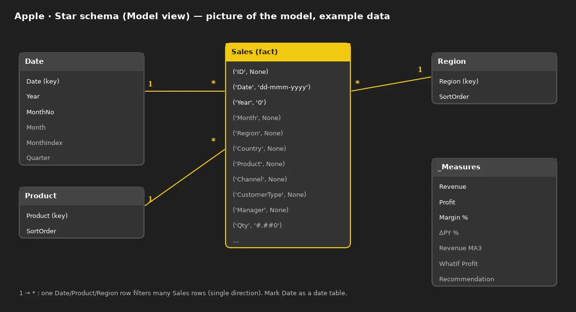Screen dimensions: 576x312
Task: Pick the ('Year', '0') row in Sales
Action: [249, 103]
